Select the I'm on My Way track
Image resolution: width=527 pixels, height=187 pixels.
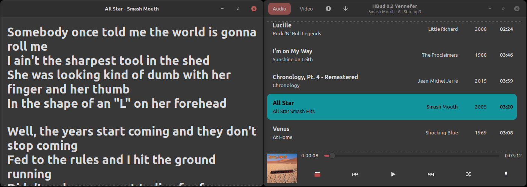(392, 55)
